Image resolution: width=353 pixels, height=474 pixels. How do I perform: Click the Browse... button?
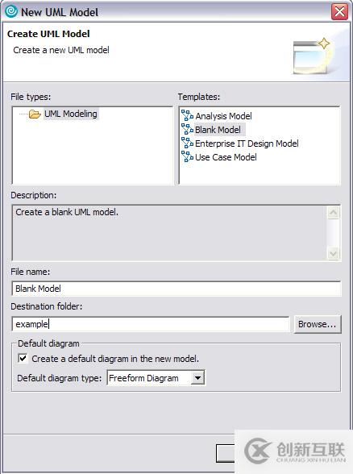click(x=318, y=324)
